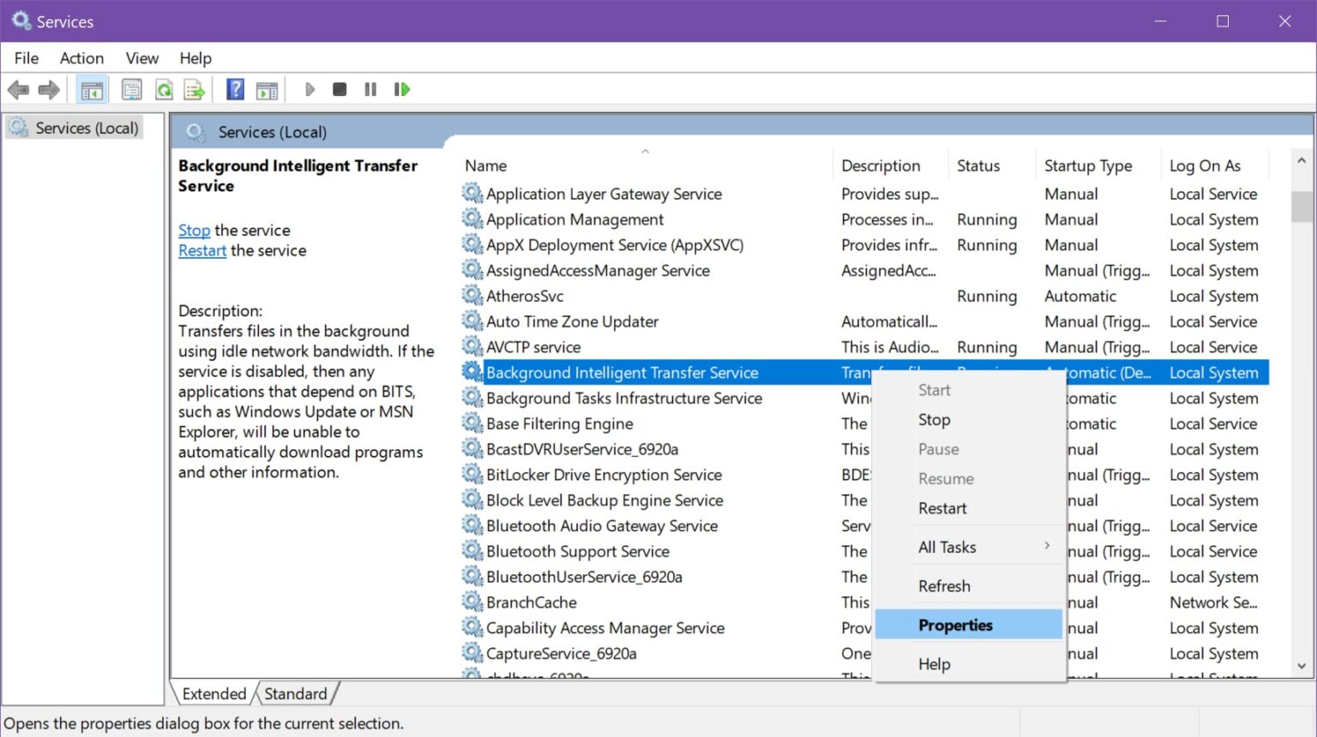Viewport: 1317px width, 737px height.
Task: Toggle the Show/Hide Action Pane icon
Action: pos(267,89)
